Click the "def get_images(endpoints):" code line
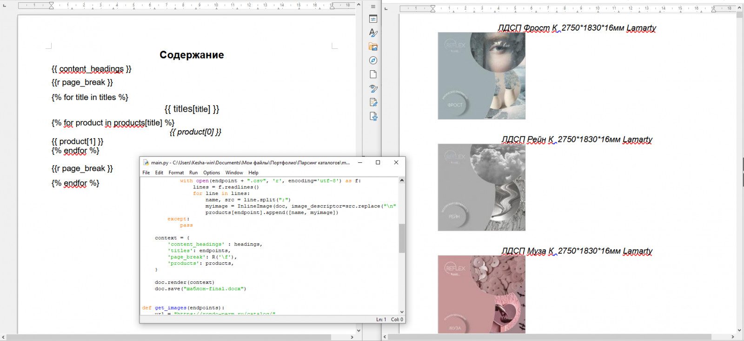Image resolution: width=744 pixels, height=341 pixels. [183, 308]
